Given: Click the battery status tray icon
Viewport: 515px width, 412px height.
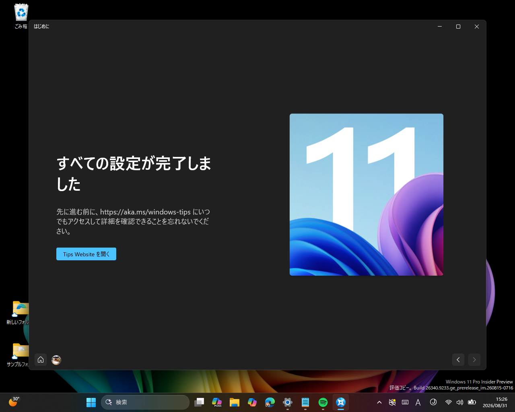Looking at the screenshot, I should (x=472, y=402).
